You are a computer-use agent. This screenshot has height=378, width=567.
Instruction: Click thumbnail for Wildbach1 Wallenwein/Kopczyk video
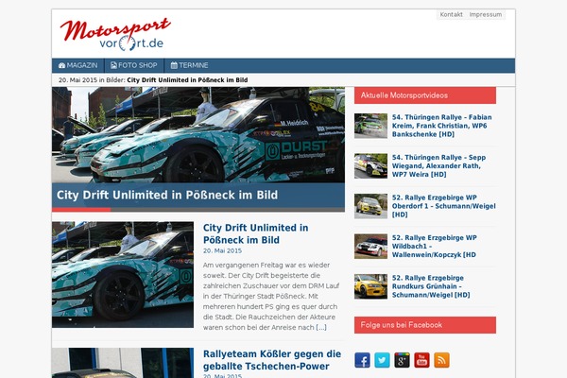(x=370, y=247)
